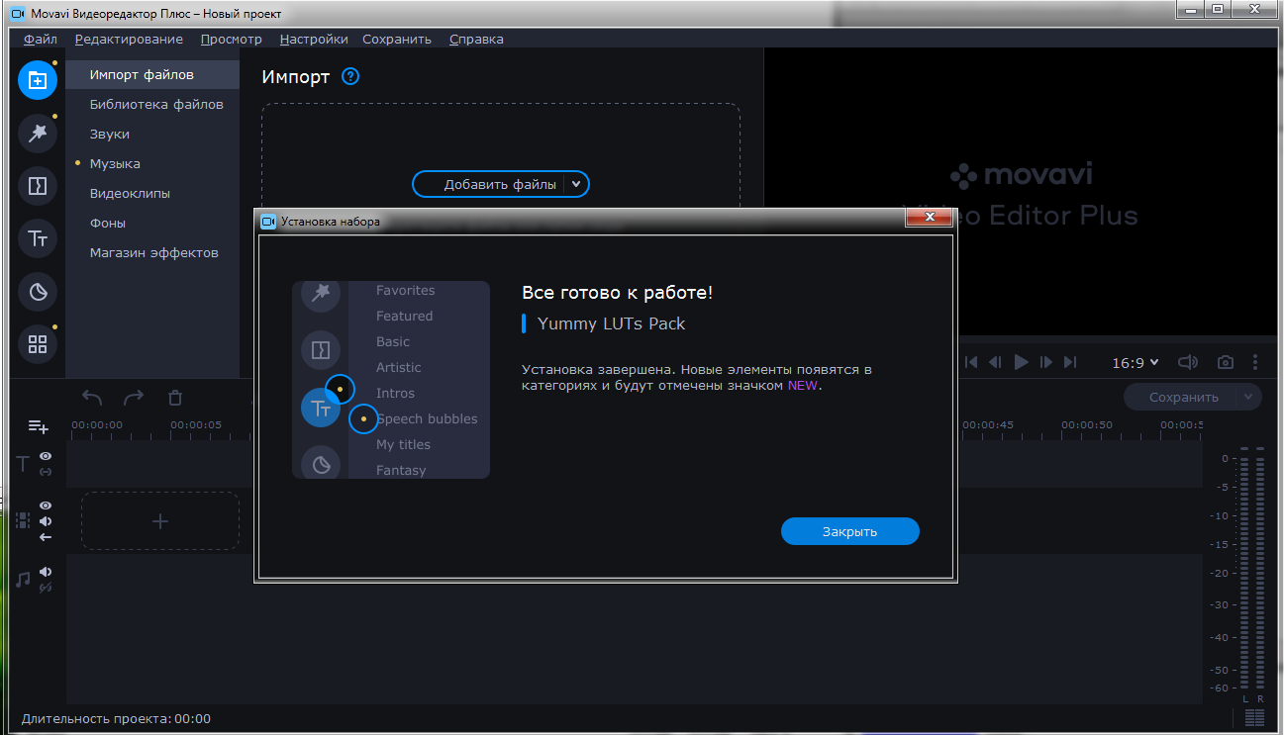Click the Delete trash can icon
Image resolution: width=1284 pixels, height=735 pixels.
point(175,398)
